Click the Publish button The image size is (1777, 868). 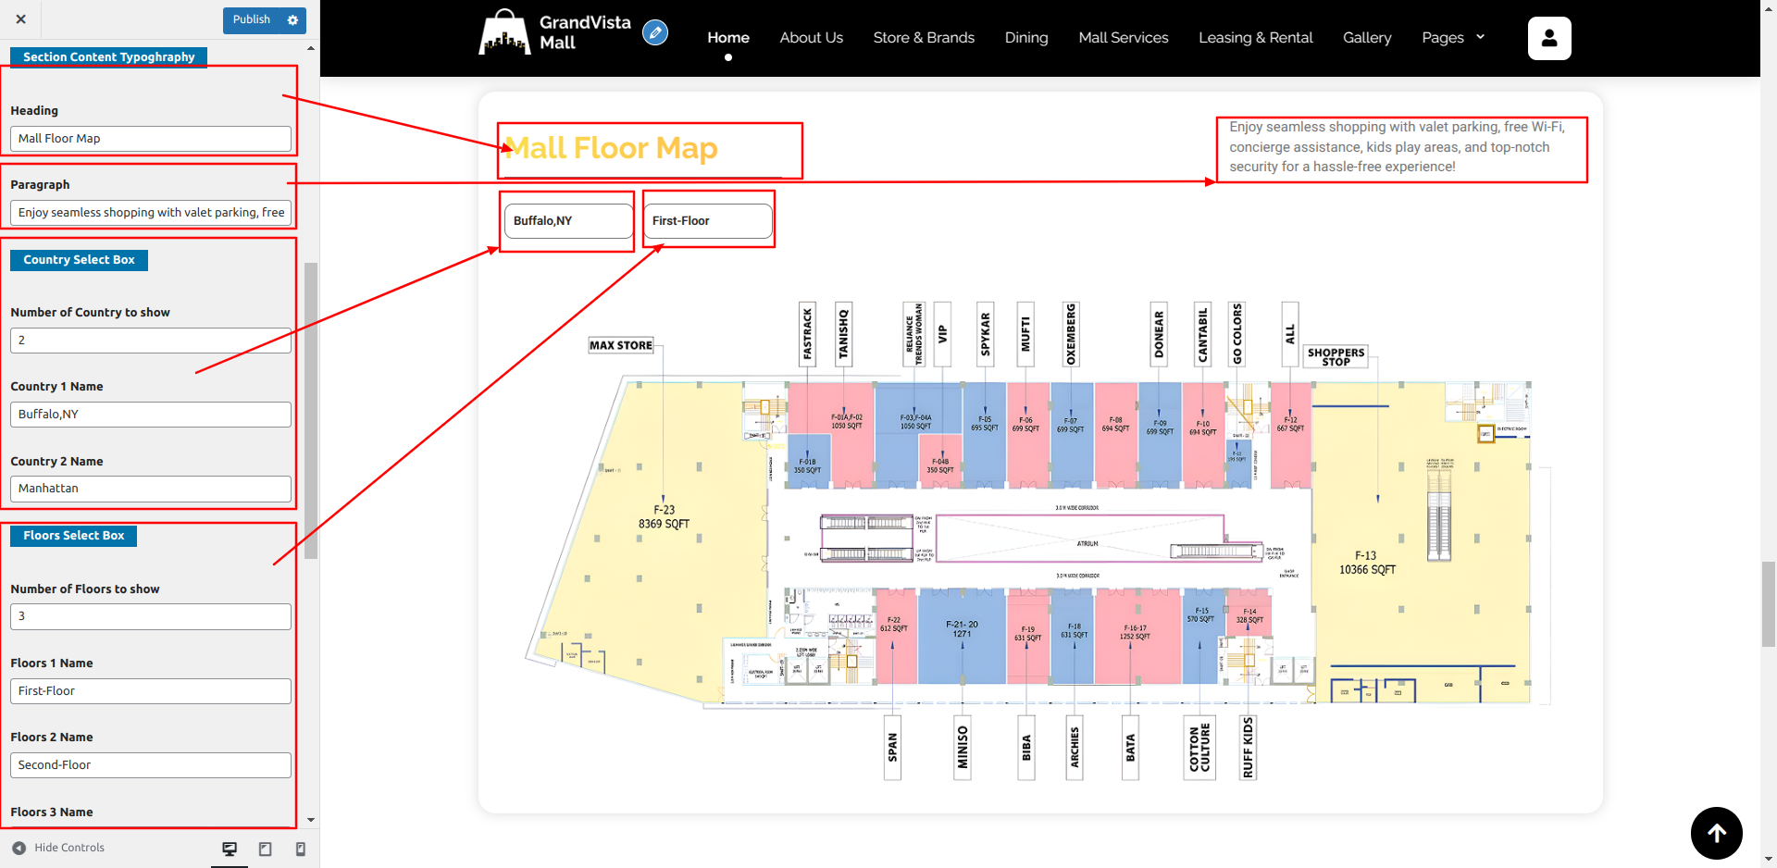(x=251, y=19)
